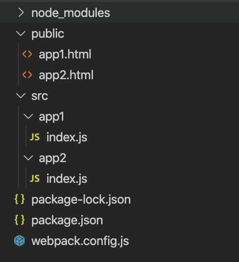Click the braces icon beside package.json
The width and height of the screenshot is (239, 262).
19,220
